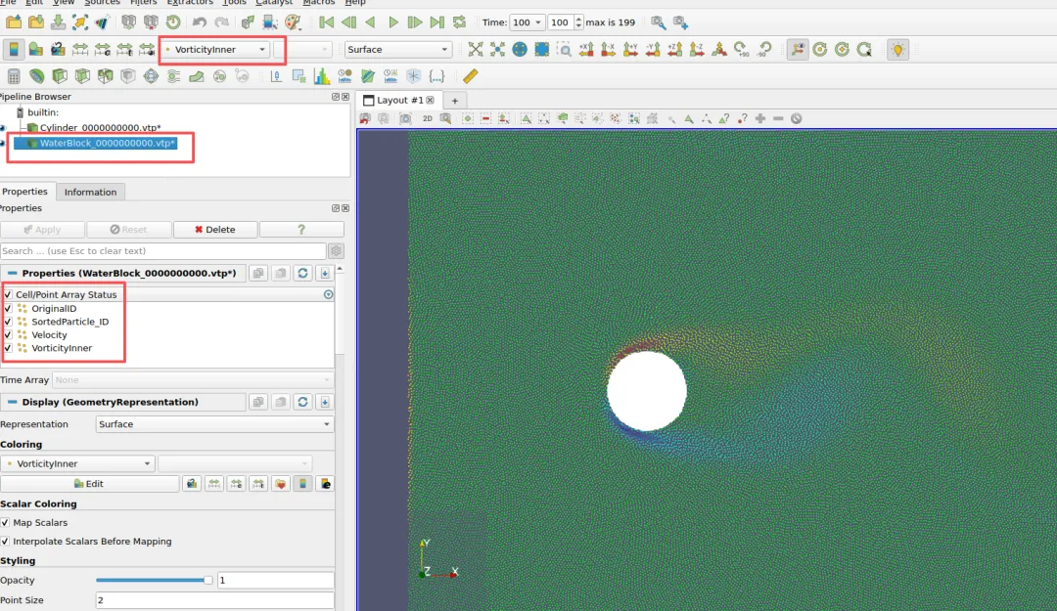This screenshot has height=611, width=1057.
Task: Jump to last frame
Action: 437,22
